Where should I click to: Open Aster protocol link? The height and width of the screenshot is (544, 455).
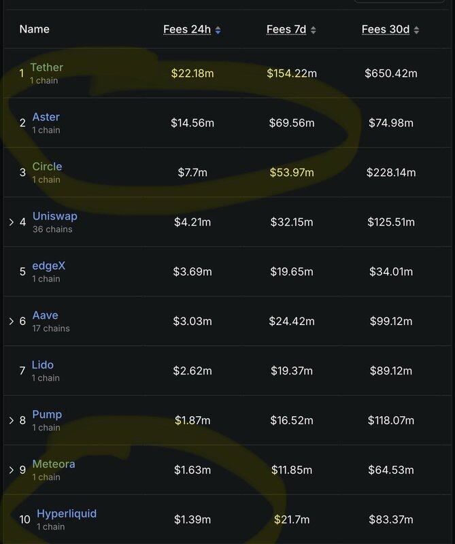pos(46,117)
